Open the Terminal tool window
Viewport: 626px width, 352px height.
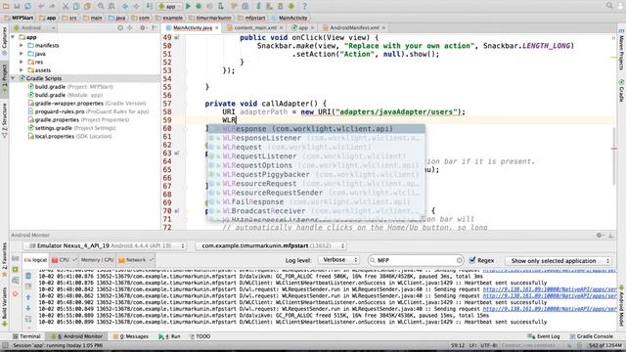tap(26, 336)
